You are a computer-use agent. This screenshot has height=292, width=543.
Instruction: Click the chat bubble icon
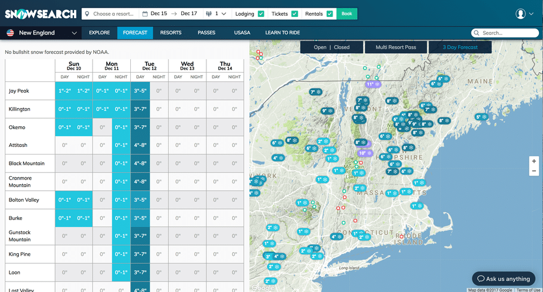pyautogui.click(x=481, y=279)
